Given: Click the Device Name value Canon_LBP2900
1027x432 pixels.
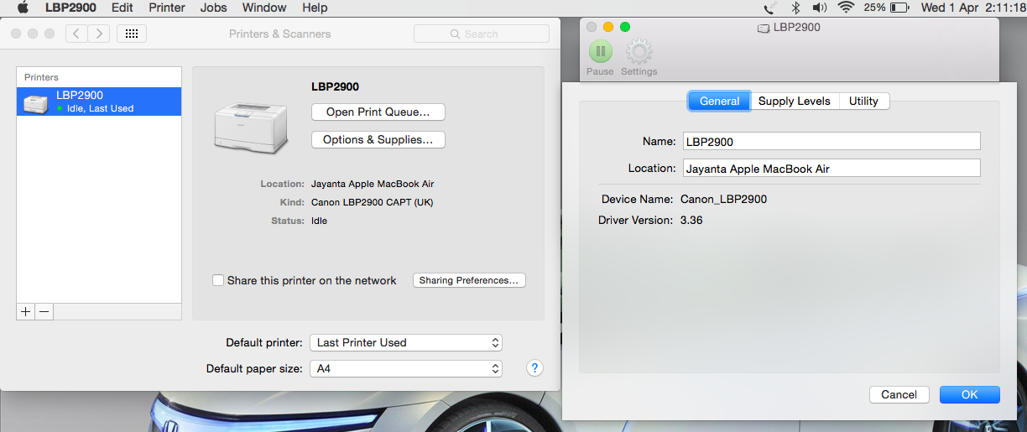Looking at the screenshot, I should pos(723,199).
